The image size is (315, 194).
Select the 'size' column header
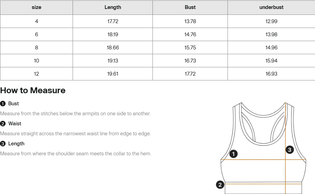click(x=36, y=8)
